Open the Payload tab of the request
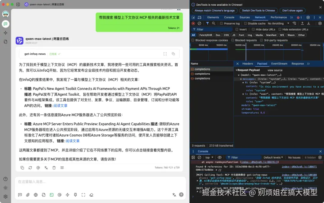Screen dimensions: 324x203 click(262, 64)
